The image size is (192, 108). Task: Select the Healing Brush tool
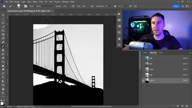tap(3, 42)
